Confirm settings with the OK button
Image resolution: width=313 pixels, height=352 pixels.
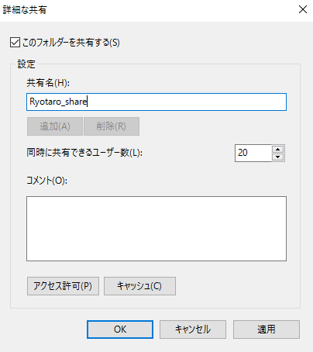tap(120, 330)
